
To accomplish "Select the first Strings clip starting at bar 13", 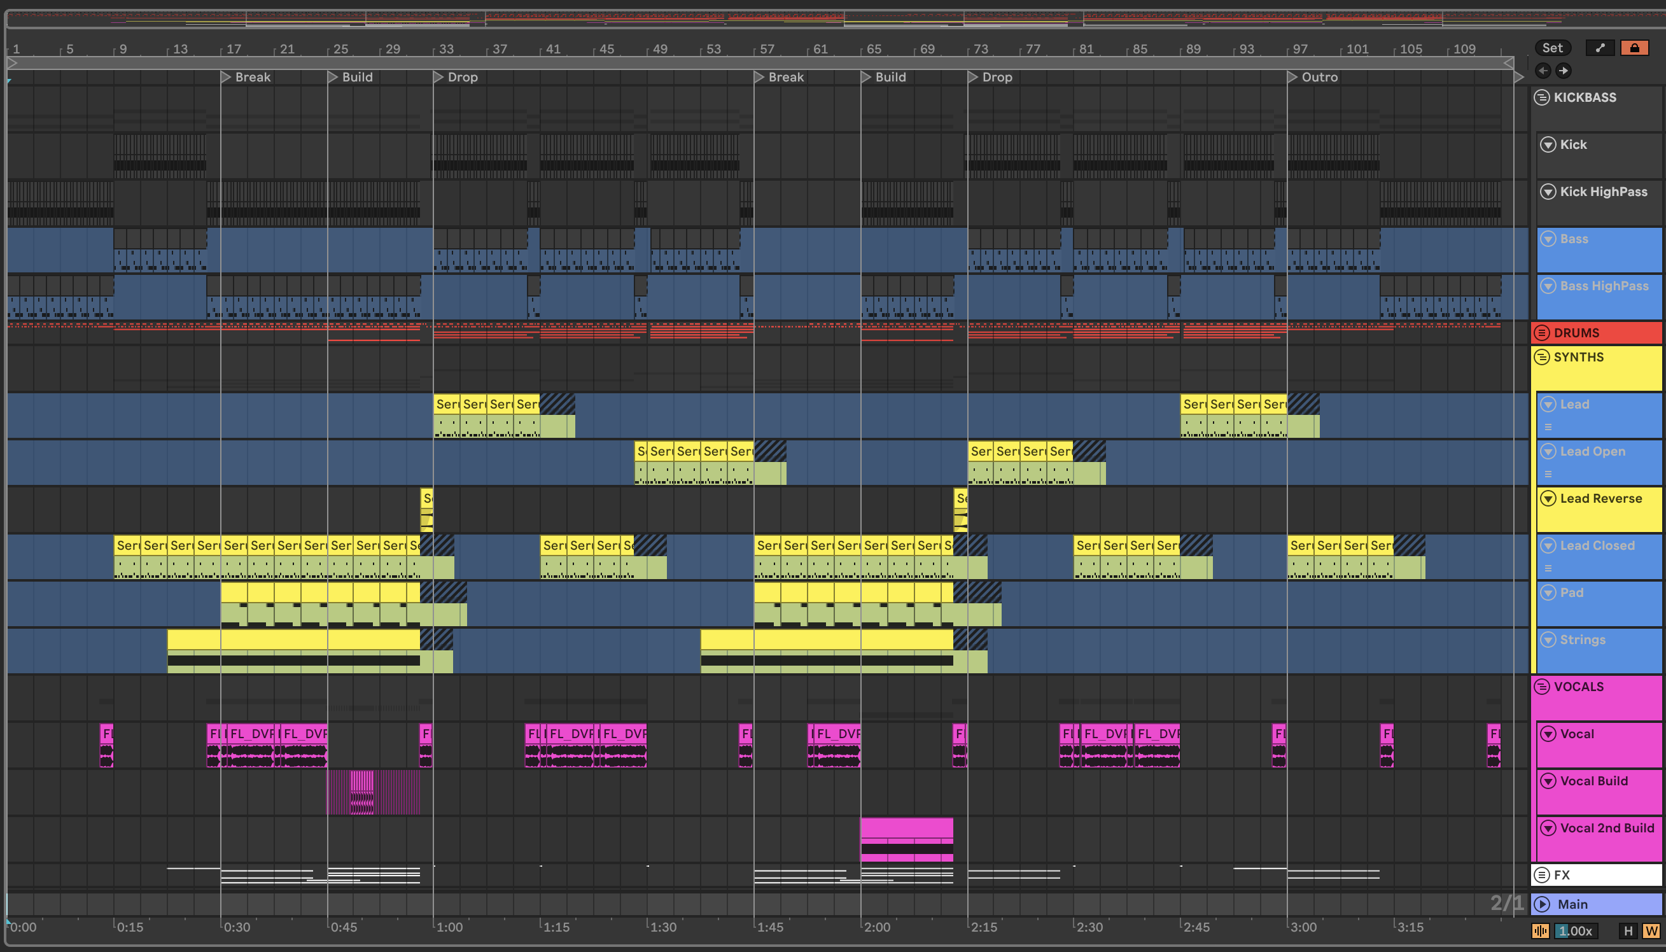I will click(293, 651).
